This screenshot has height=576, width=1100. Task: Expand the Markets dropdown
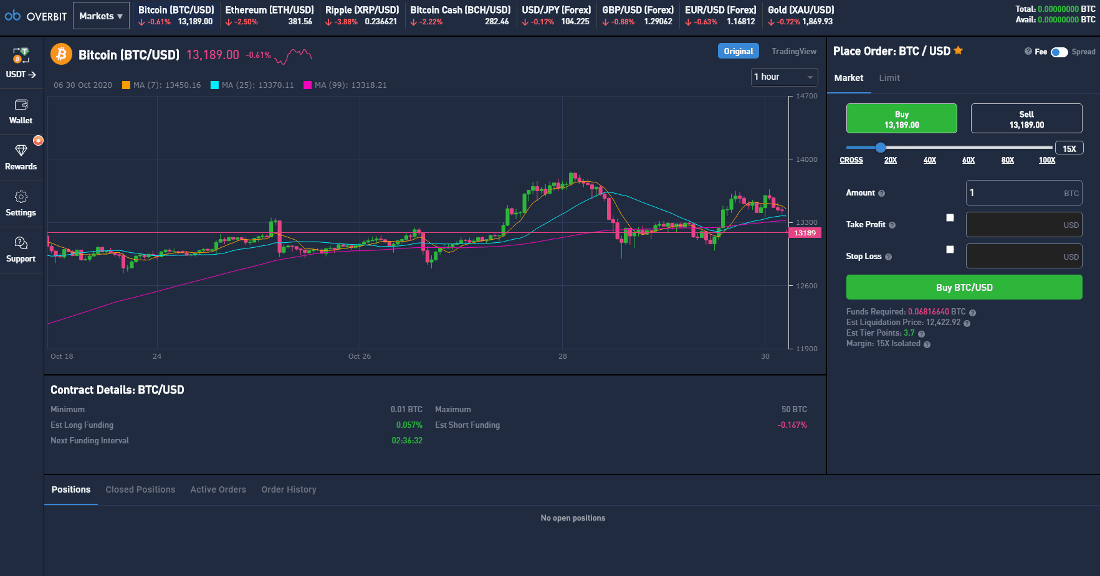(101, 16)
